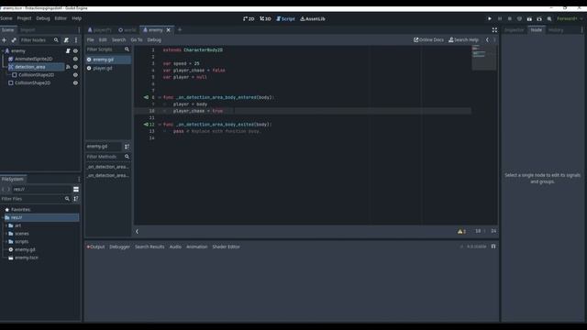This screenshot has width=587, height=330.
Task: Open Movie Maker mode icon
Action: coord(549,18)
